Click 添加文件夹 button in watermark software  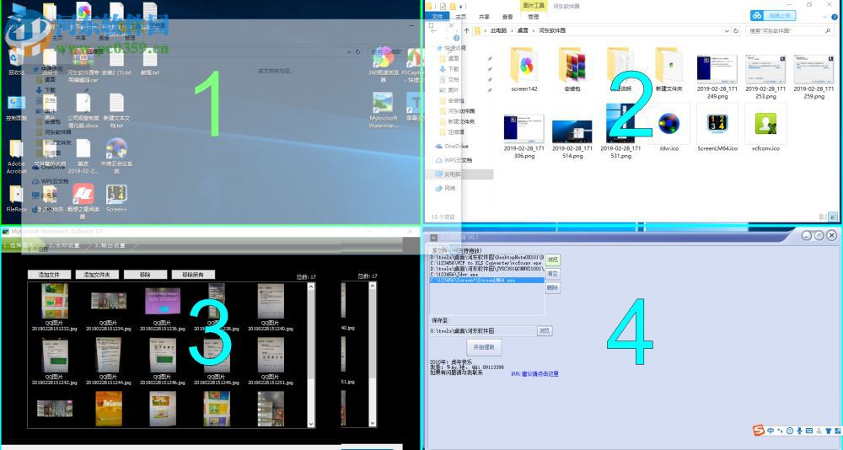(97, 275)
